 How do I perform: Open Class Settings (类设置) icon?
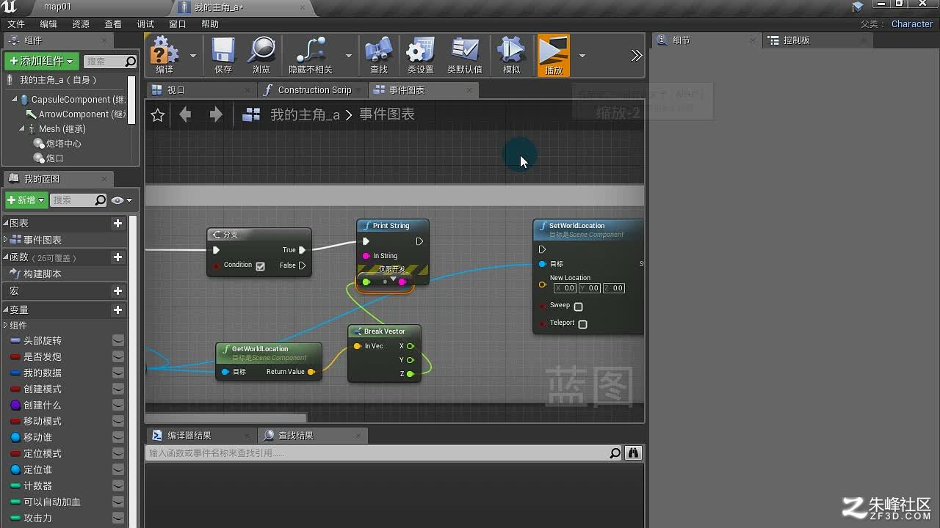(x=420, y=51)
